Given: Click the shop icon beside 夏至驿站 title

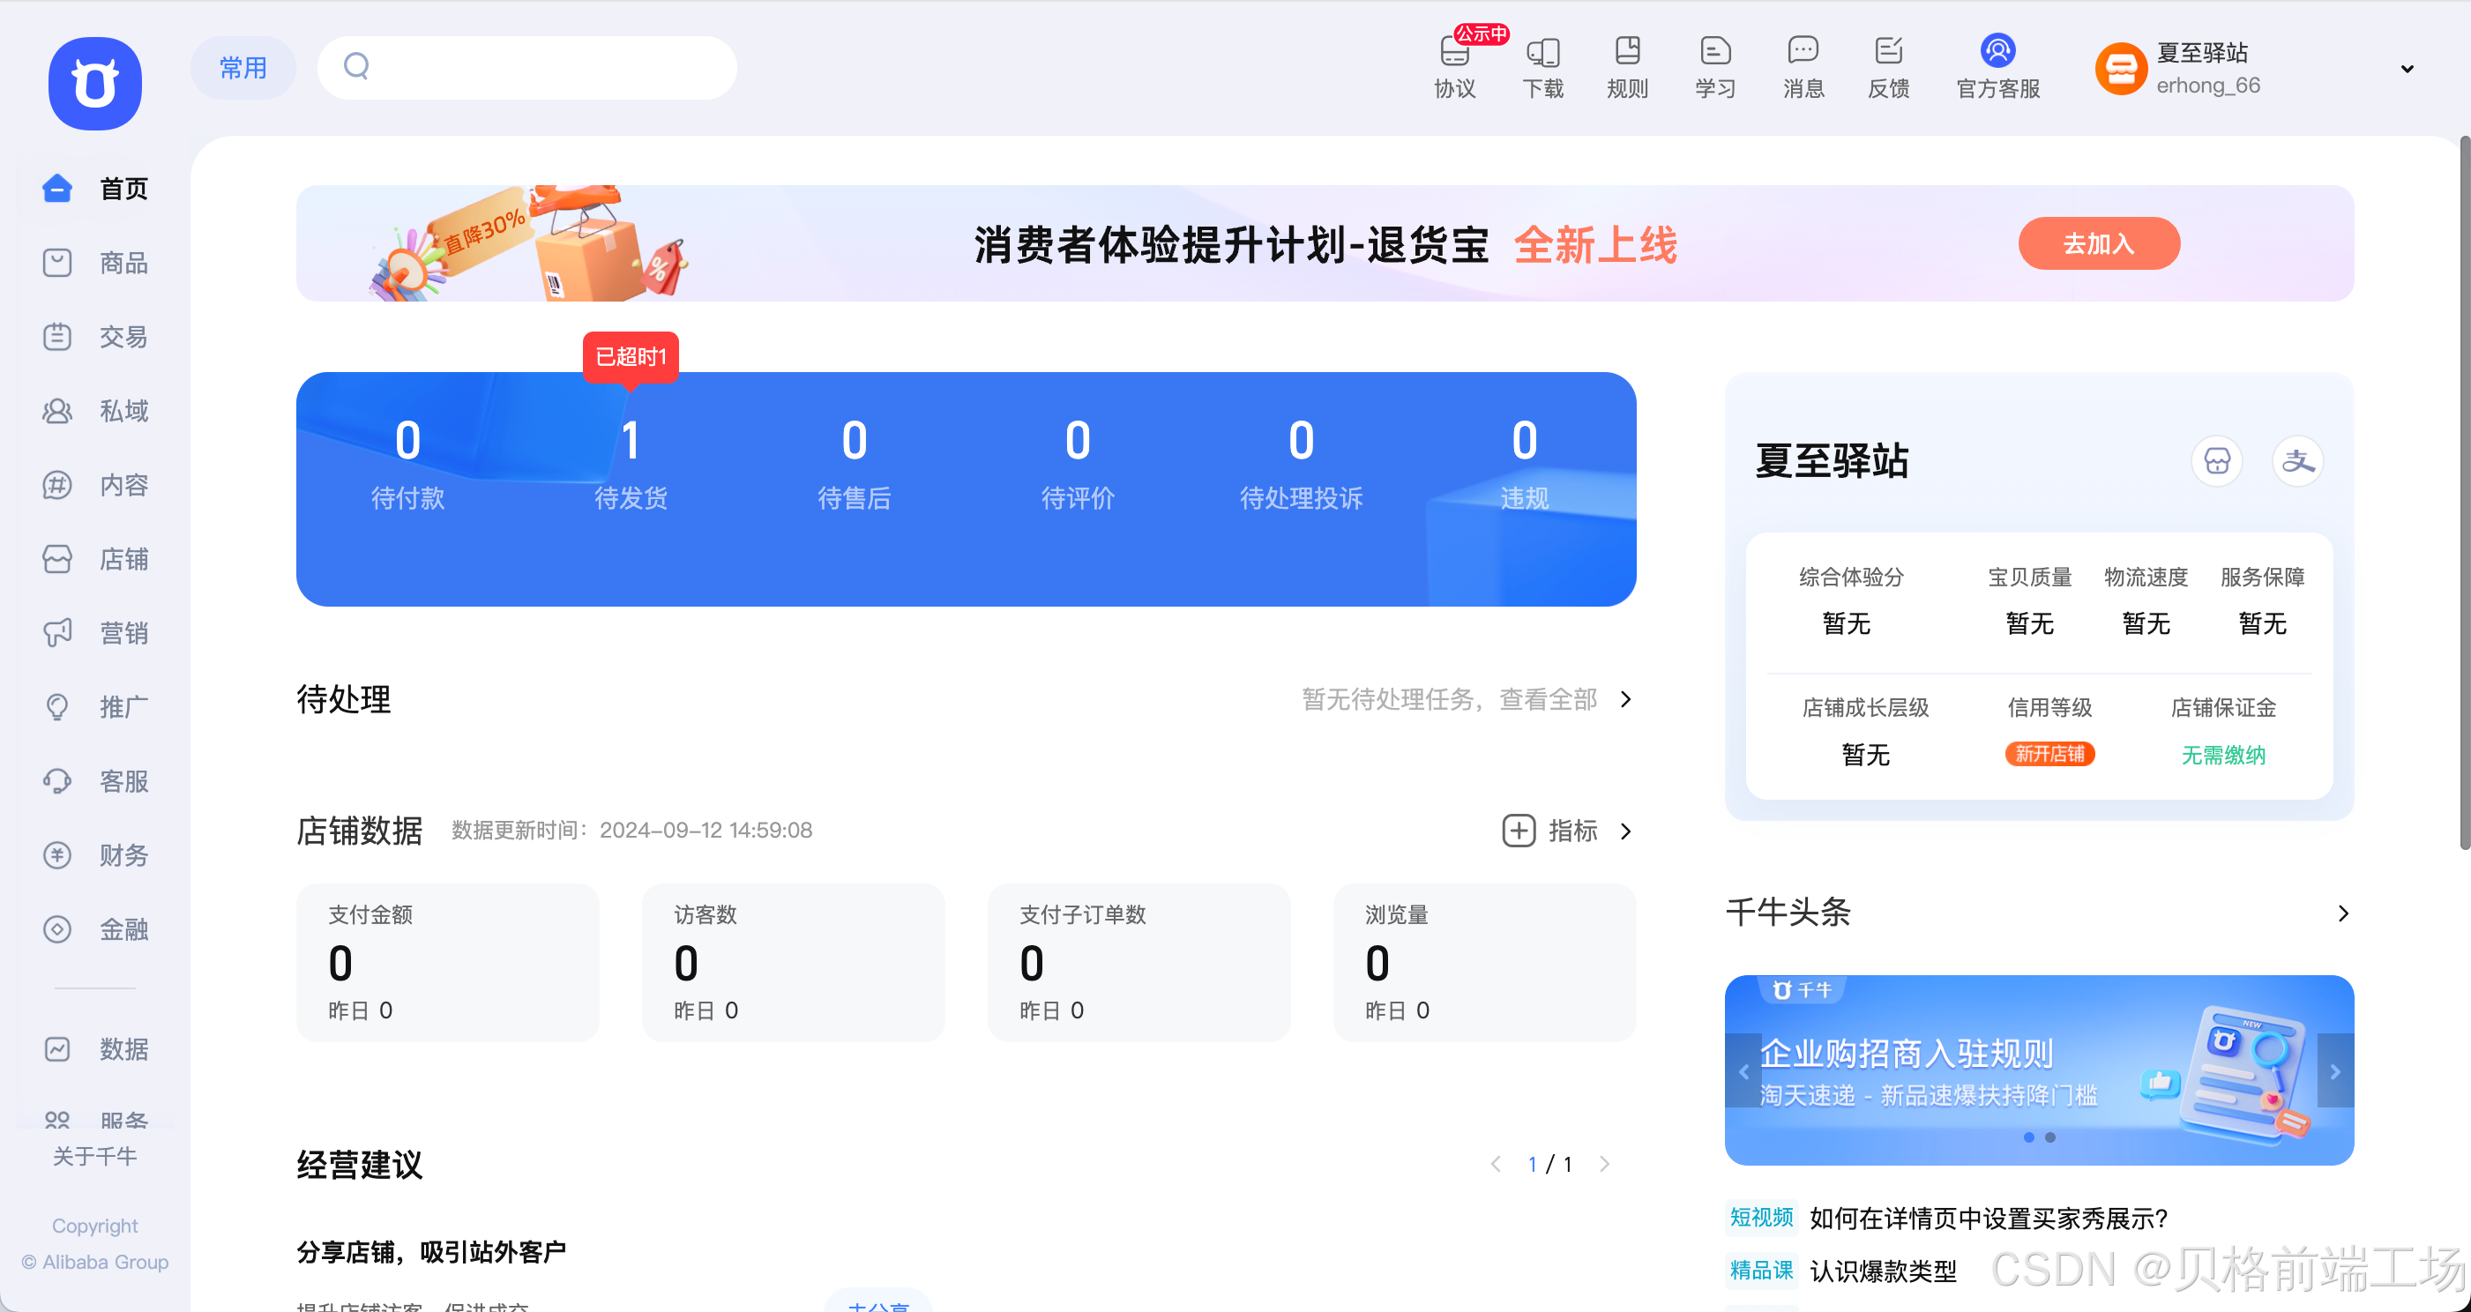Looking at the screenshot, I should [2217, 461].
